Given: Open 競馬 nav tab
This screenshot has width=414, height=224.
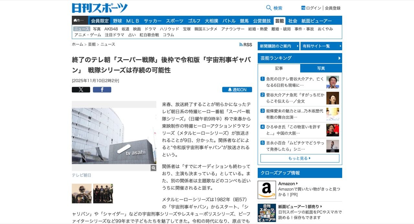Looking at the screenshot, I should [x=244, y=21].
